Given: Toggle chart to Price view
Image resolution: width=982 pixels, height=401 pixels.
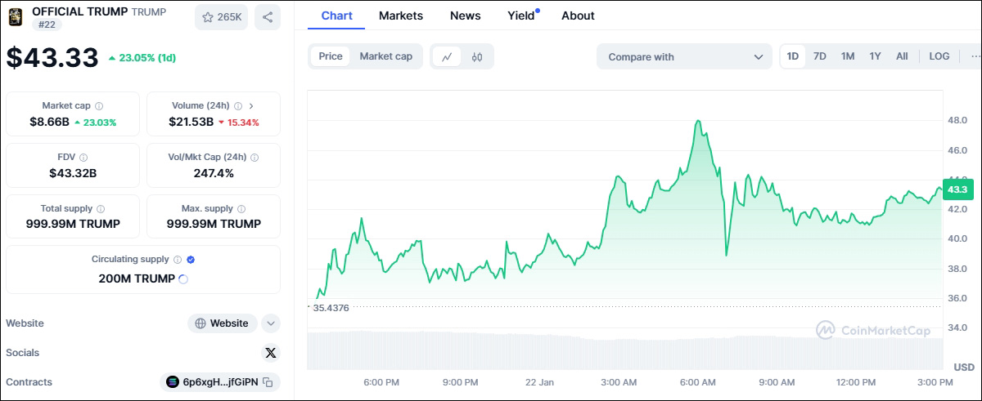Looking at the screenshot, I should (331, 56).
